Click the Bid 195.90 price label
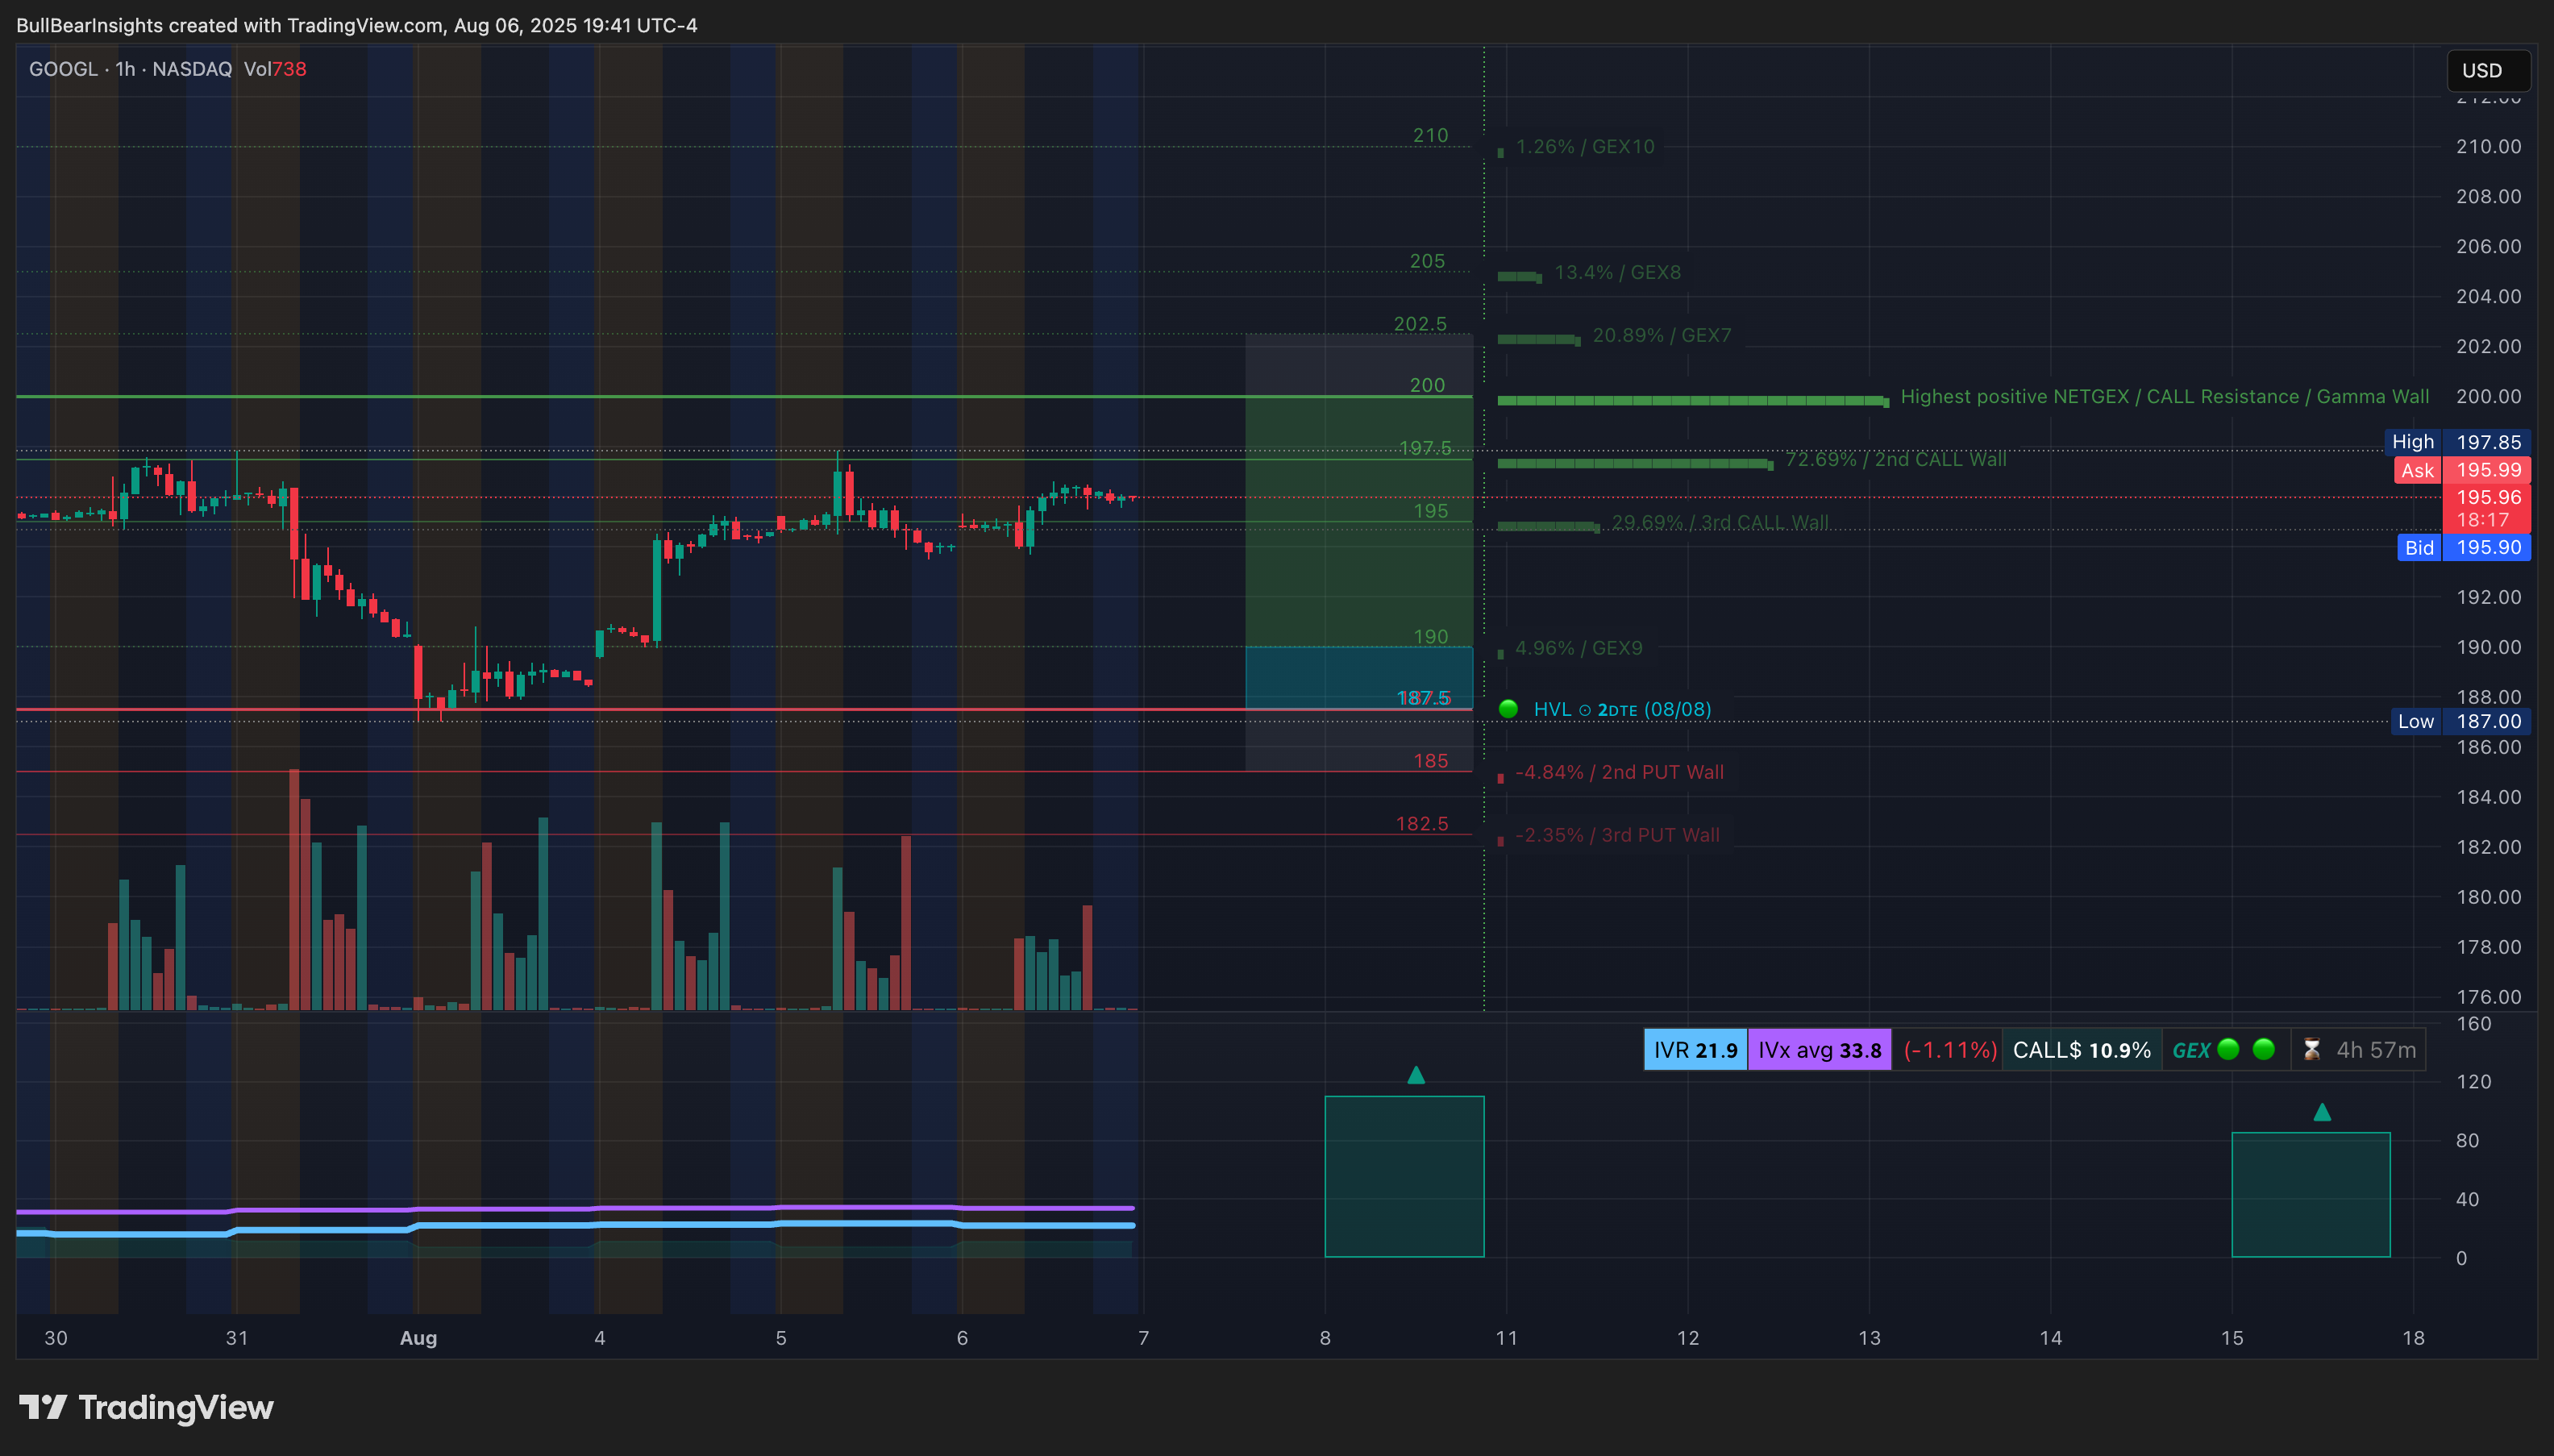This screenshot has width=2554, height=1456. (x=2464, y=547)
